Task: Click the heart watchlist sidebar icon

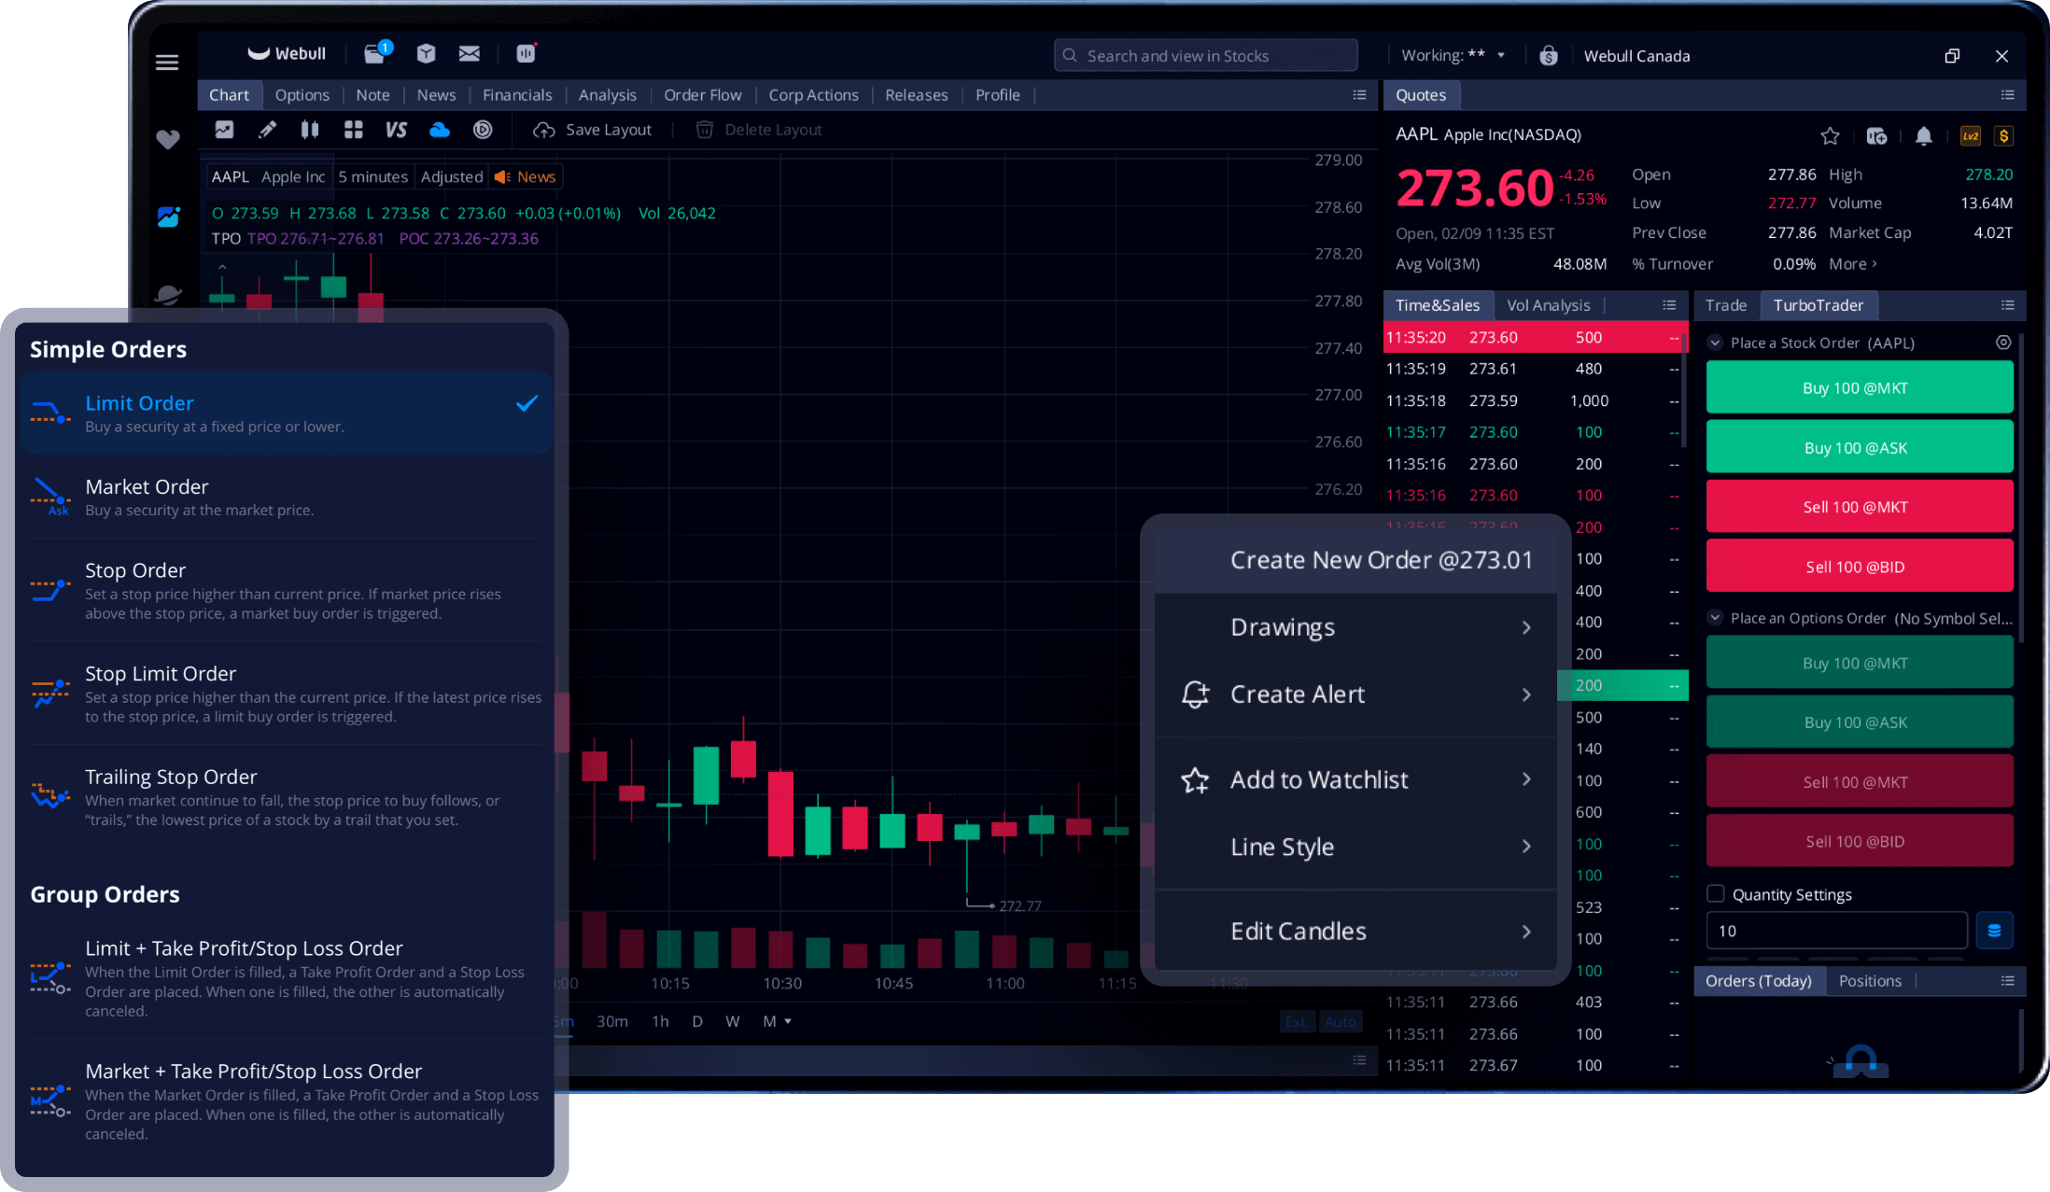Action: pos(168,140)
